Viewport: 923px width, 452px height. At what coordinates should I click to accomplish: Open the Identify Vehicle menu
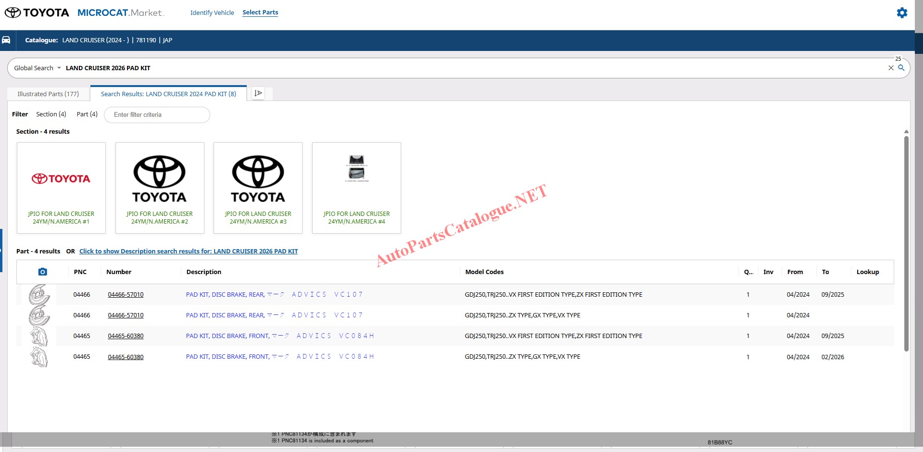(212, 13)
